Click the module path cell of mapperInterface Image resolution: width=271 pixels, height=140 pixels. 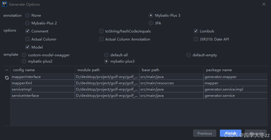pos(107,77)
